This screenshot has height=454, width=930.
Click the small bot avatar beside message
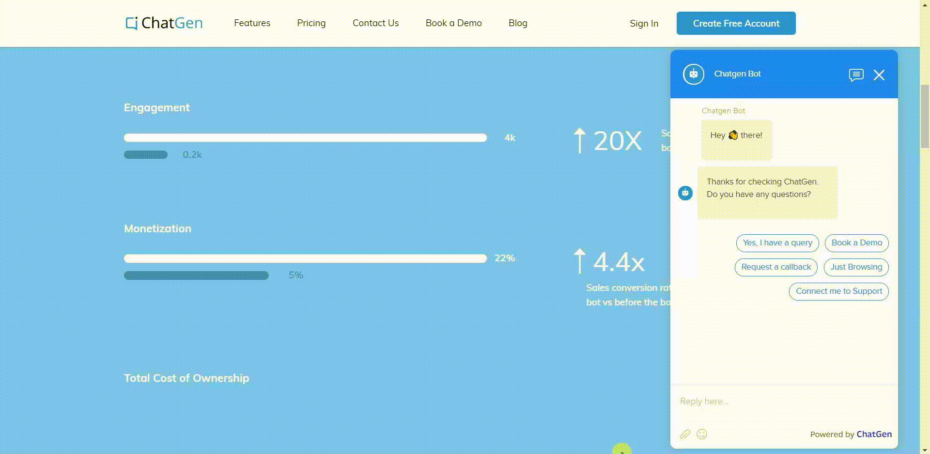pyautogui.click(x=685, y=193)
